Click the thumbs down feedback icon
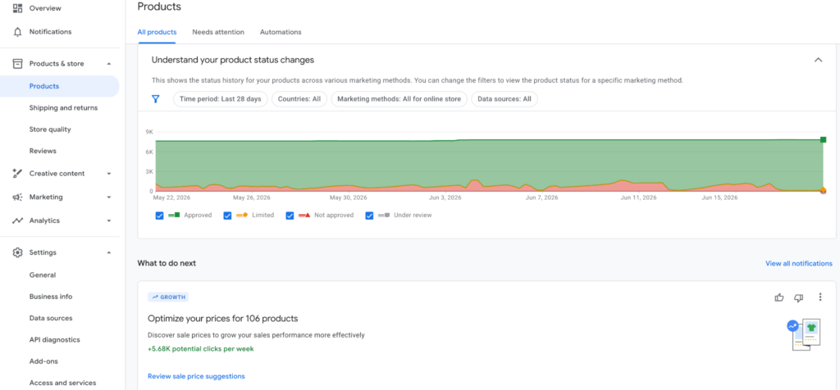Image resolution: width=840 pixels, height=390 pixels. tap(799, 297)
